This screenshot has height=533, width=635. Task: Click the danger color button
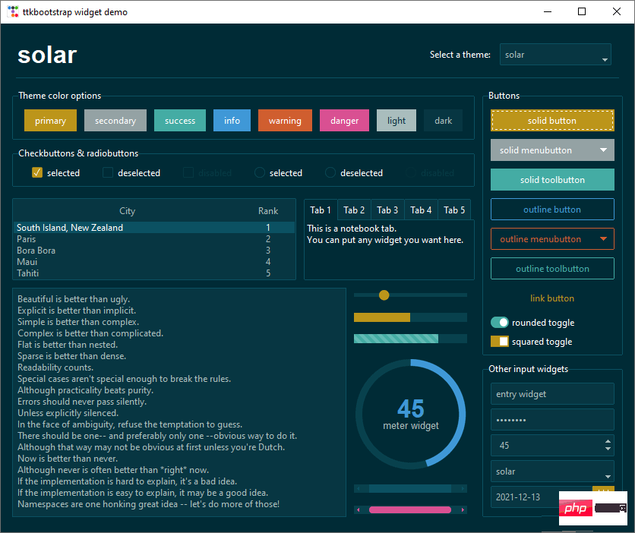[x=344, y=121]
